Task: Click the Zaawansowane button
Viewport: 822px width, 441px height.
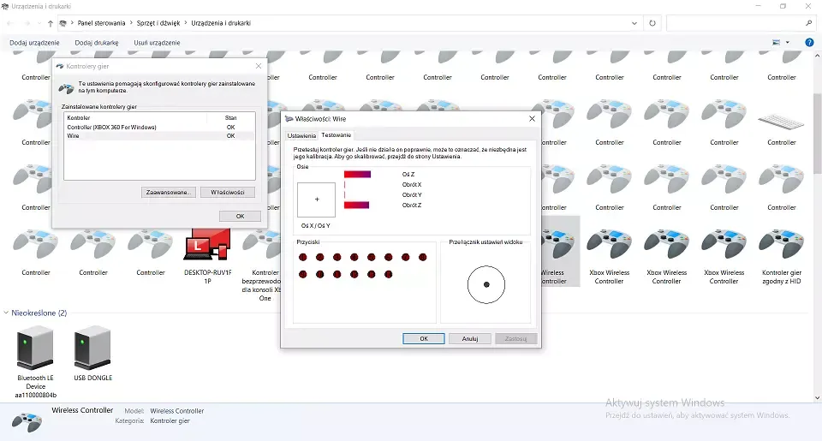Action: click(x=169, y=192)
